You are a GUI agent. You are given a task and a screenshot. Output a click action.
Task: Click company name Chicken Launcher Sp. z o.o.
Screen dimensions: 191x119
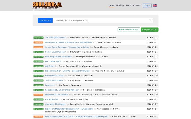85,95
